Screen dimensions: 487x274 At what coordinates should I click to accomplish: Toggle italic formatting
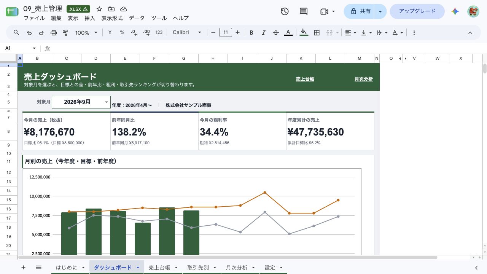click(263, 33)
